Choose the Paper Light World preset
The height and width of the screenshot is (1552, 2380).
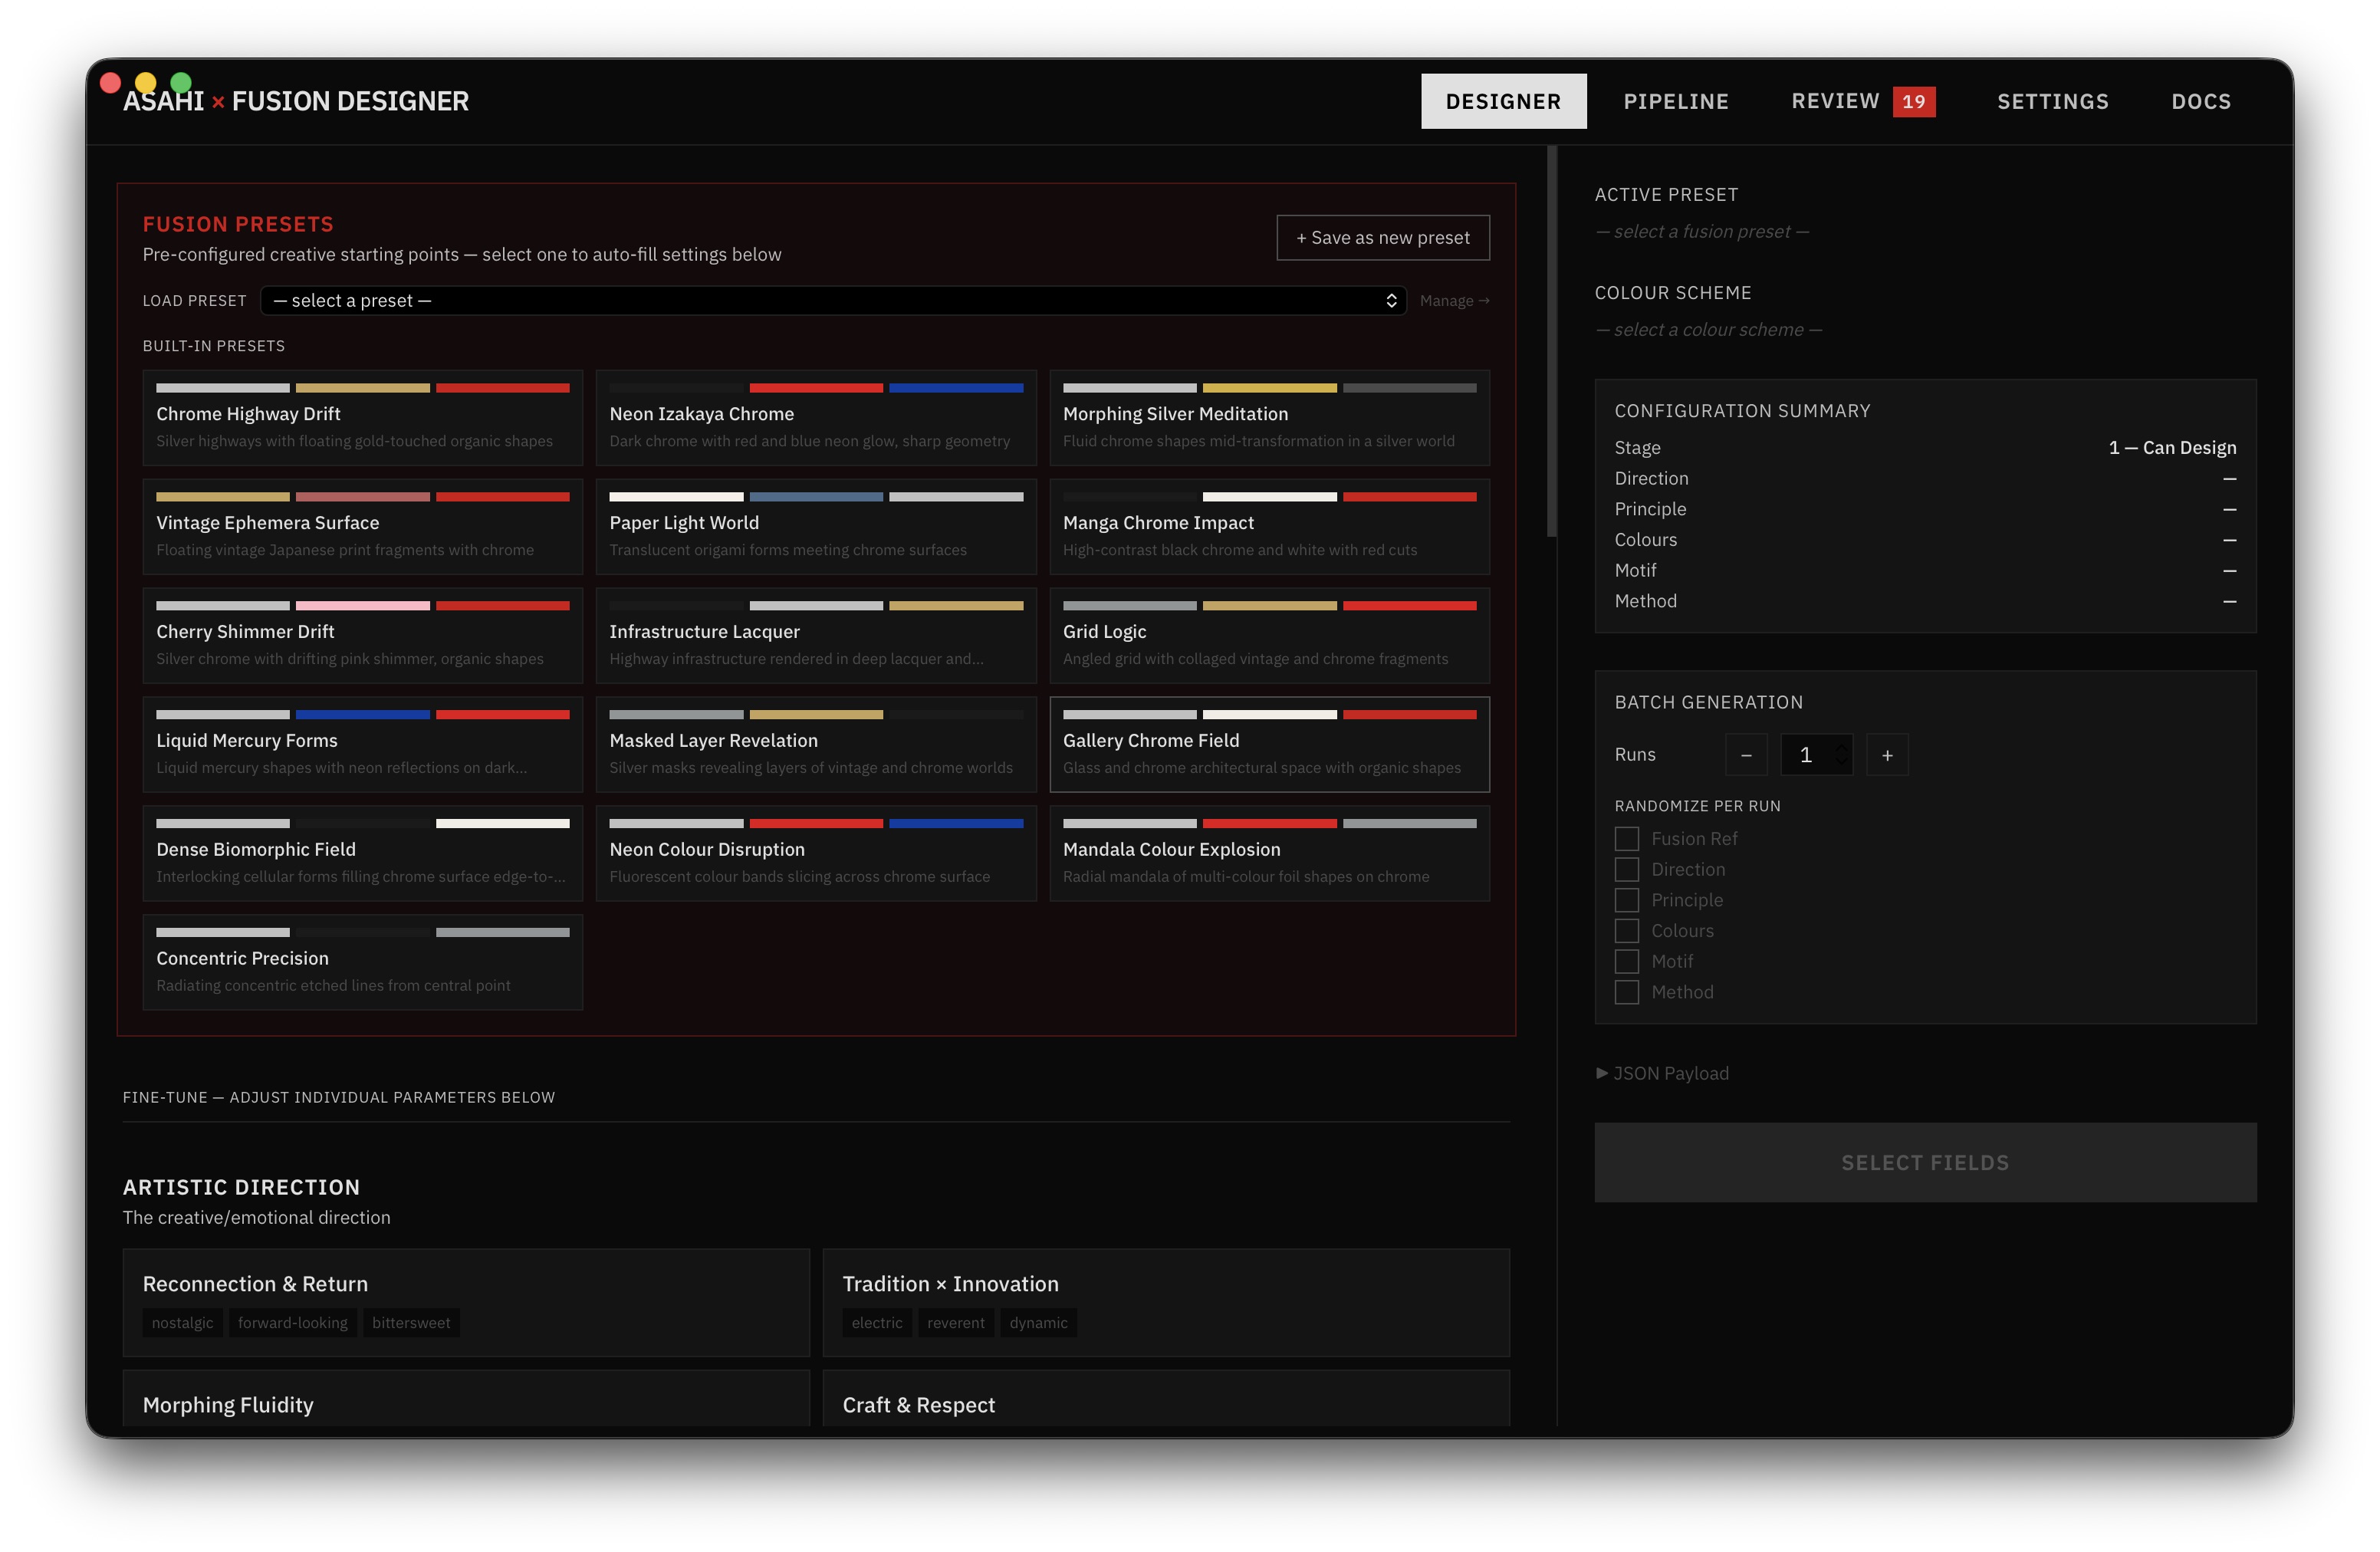click(x=816, y=527)
